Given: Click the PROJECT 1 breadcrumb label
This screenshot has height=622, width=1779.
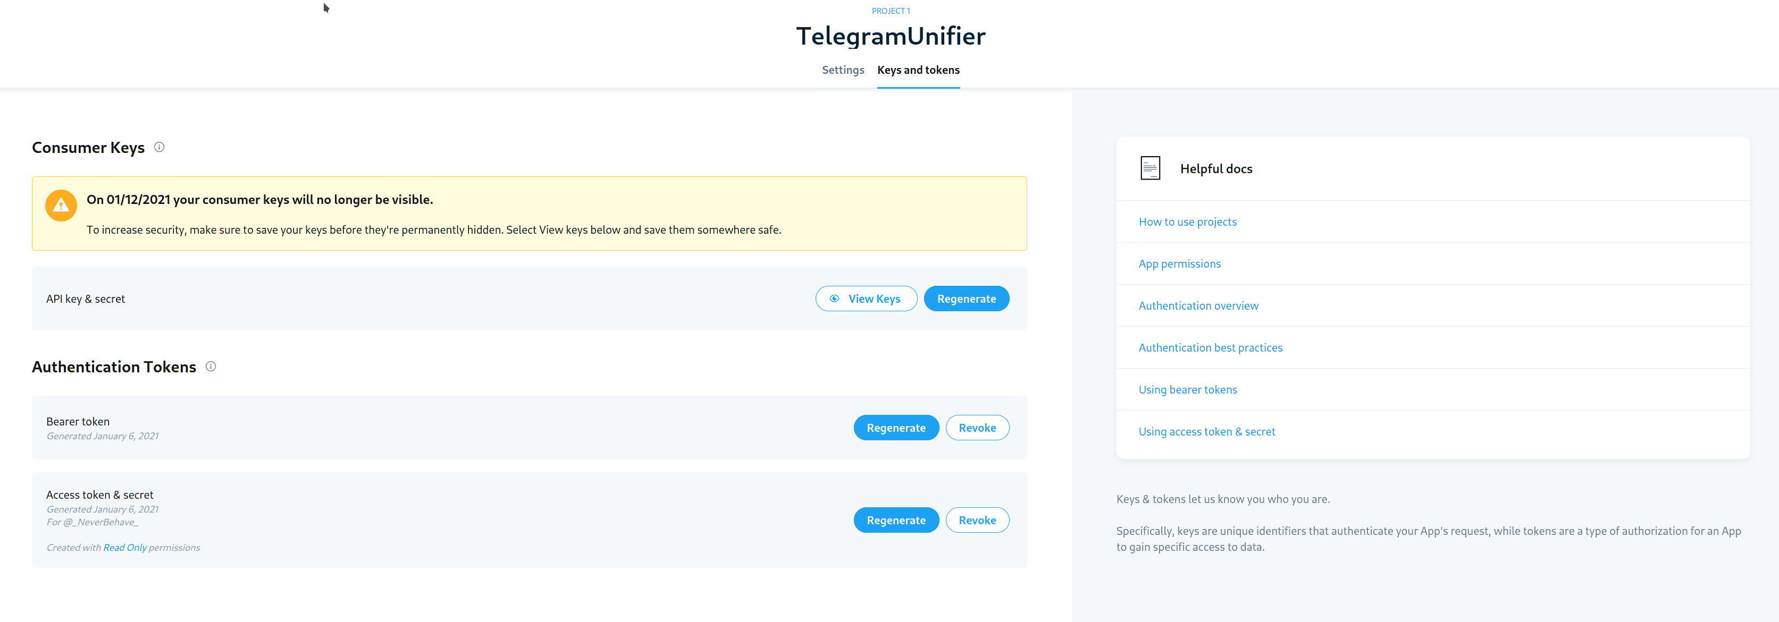Looking at the screenshot, I should (x=890, y=11).
